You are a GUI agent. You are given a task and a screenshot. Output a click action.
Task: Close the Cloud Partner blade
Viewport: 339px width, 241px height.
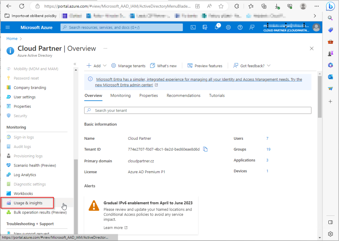[312, 48]
